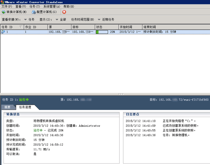
Task: Click the 日志要点 panel heading
Action: [x=133, y=114]
